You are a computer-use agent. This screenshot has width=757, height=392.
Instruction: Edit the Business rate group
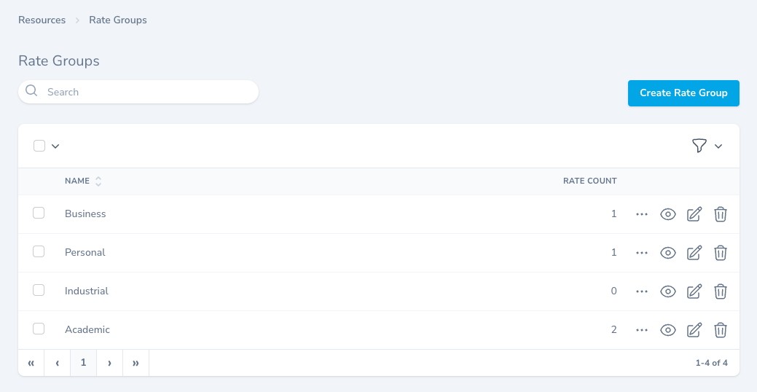tap(694, 214)
